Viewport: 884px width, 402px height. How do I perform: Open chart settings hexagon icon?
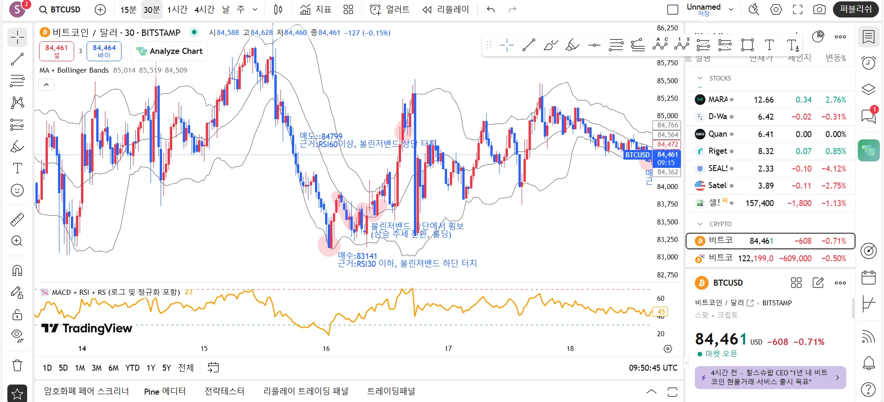click(776, 10)
